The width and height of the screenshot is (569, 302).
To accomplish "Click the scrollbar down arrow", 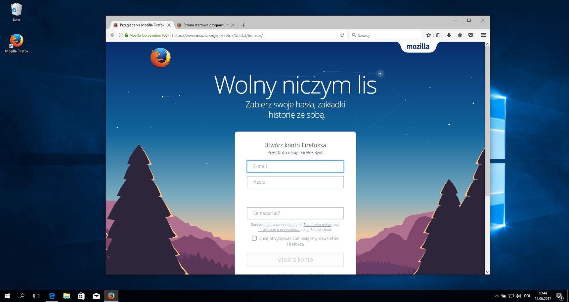I will tap(487, 272).
